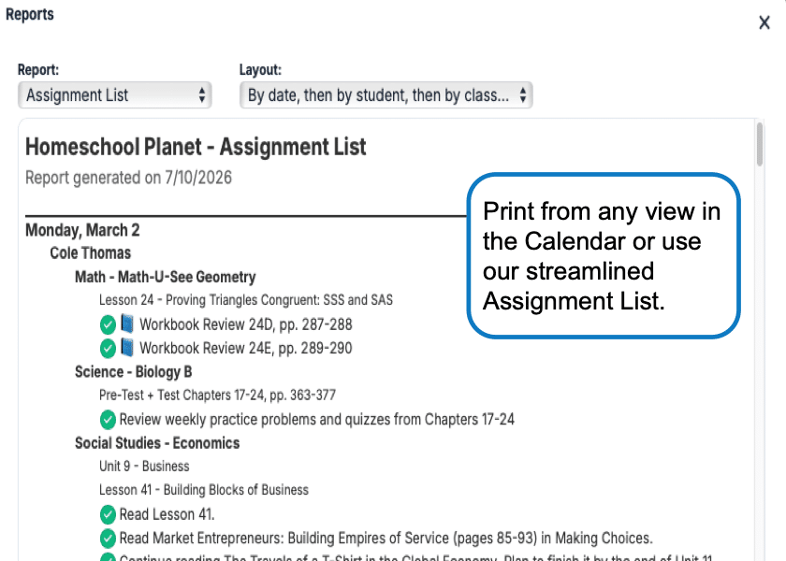This screenshot has height=561, width=786.
Task: Select Homeschool Planet - Assignment List title
Action: [x=196, y=148]
